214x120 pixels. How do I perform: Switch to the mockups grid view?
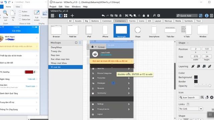click(x=66, y=16)
